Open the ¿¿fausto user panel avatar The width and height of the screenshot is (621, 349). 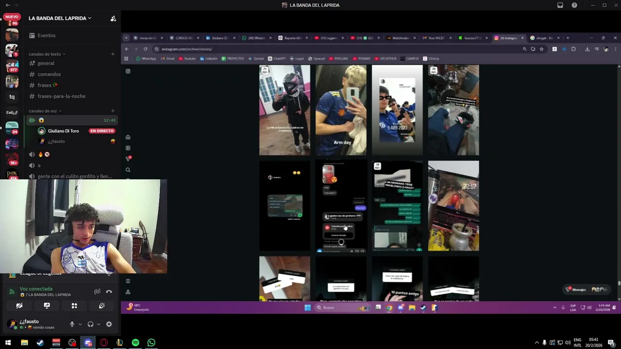11,324
